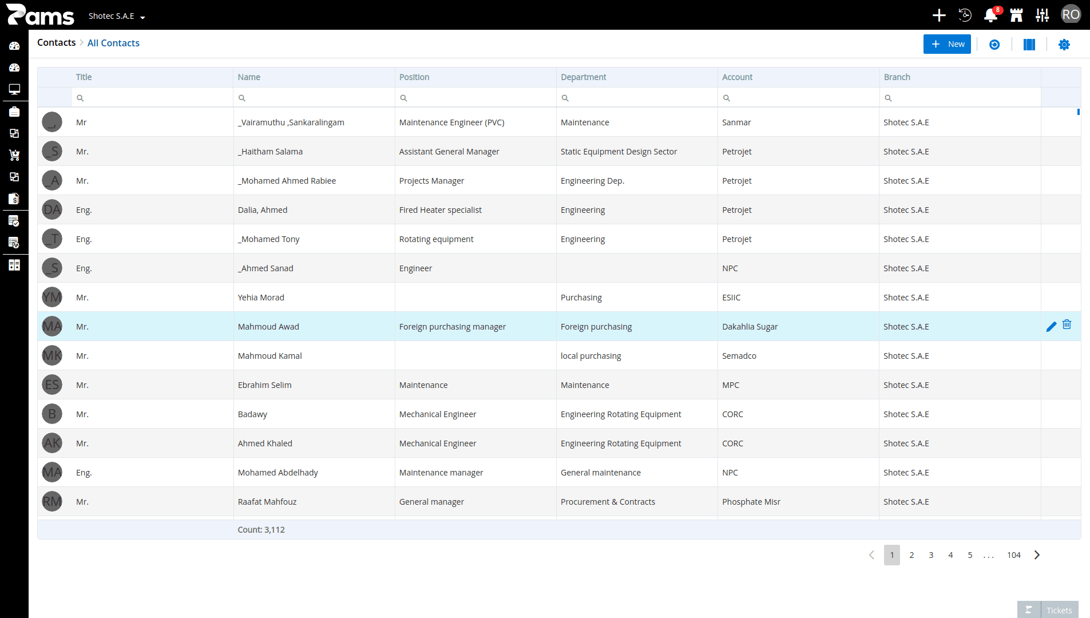Click the DA avatar of Dalia, Ahmed
Image resolution: width=1090 pixels, height=618 pixels.
click(52, 209)
